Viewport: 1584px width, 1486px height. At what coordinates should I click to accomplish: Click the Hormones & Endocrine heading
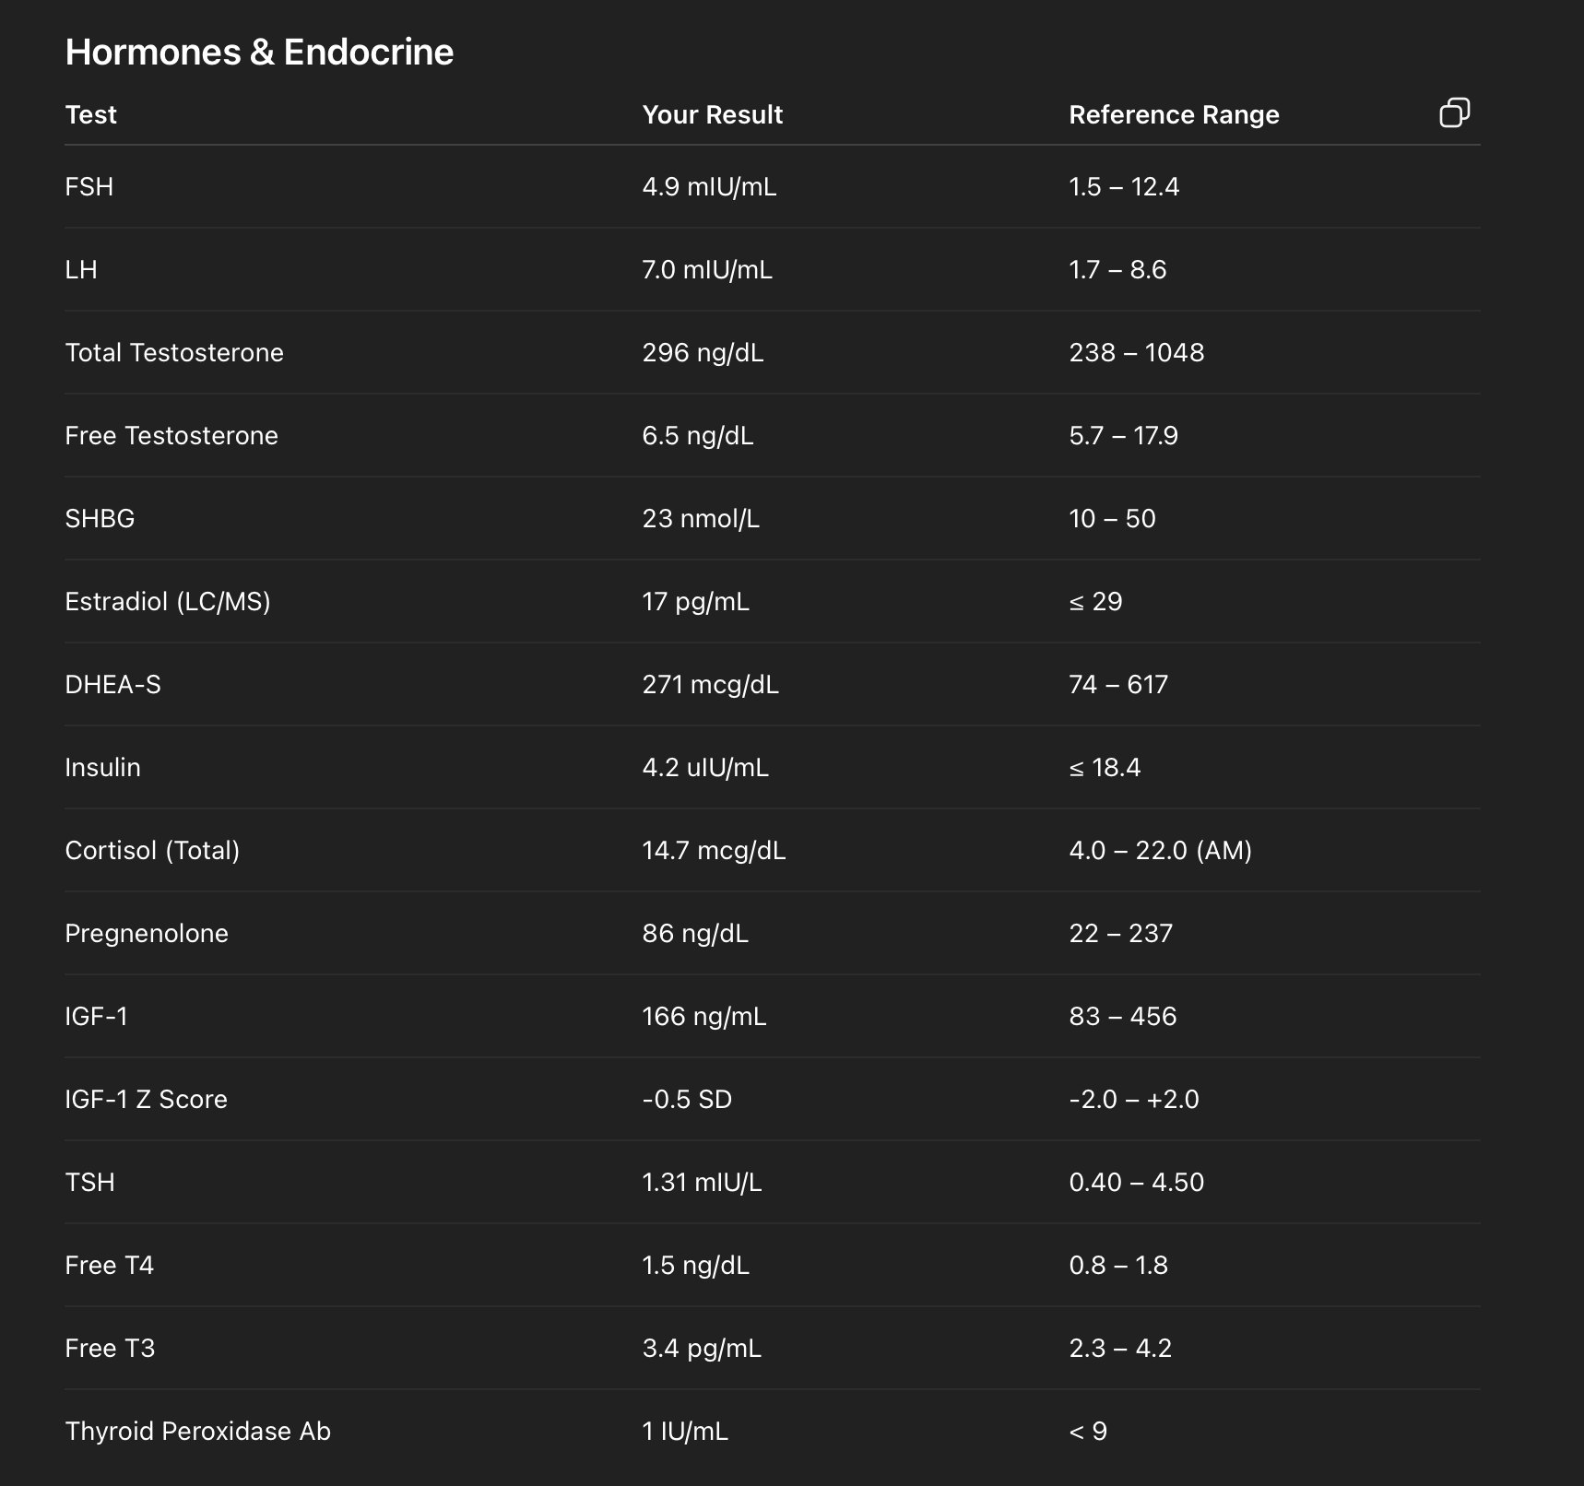(259, 53)
